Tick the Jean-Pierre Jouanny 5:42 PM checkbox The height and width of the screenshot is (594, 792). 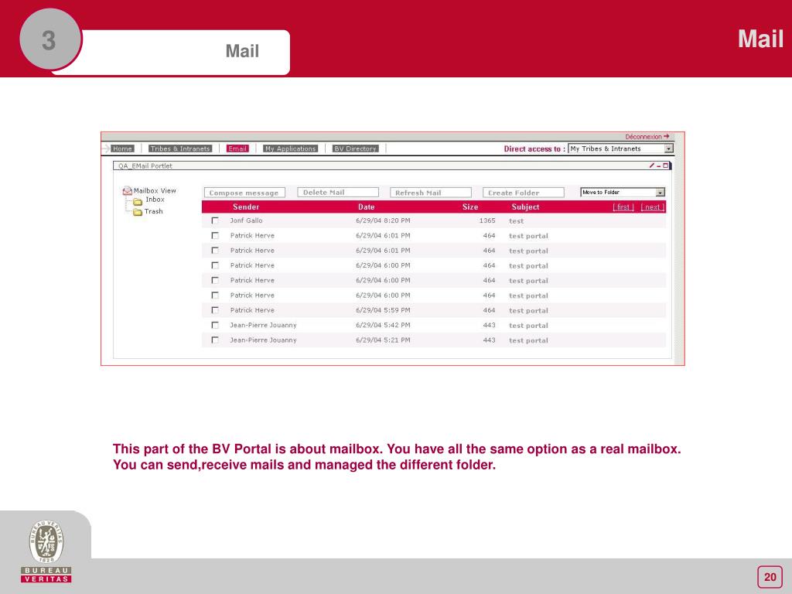215,326
